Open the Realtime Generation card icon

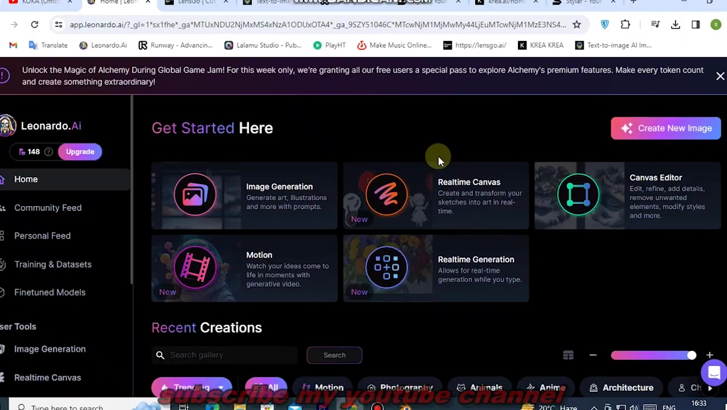pos(386,267)
